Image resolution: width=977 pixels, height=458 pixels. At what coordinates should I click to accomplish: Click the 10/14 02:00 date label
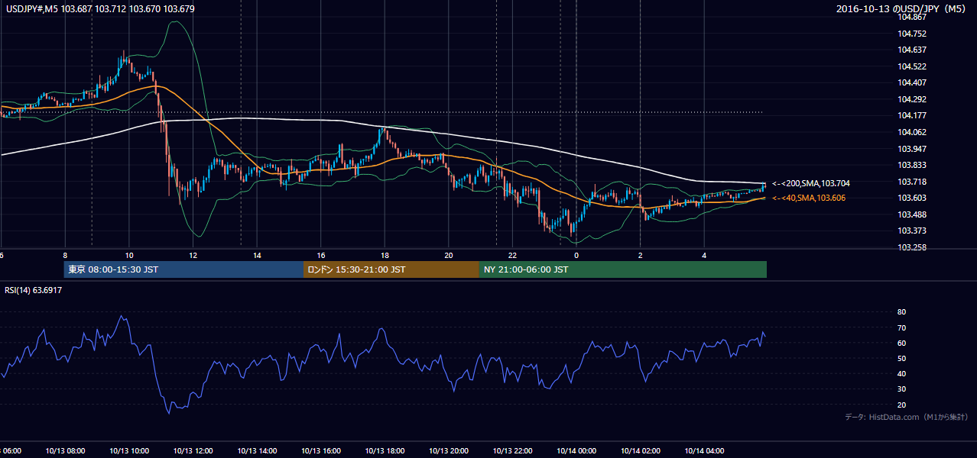640,450
